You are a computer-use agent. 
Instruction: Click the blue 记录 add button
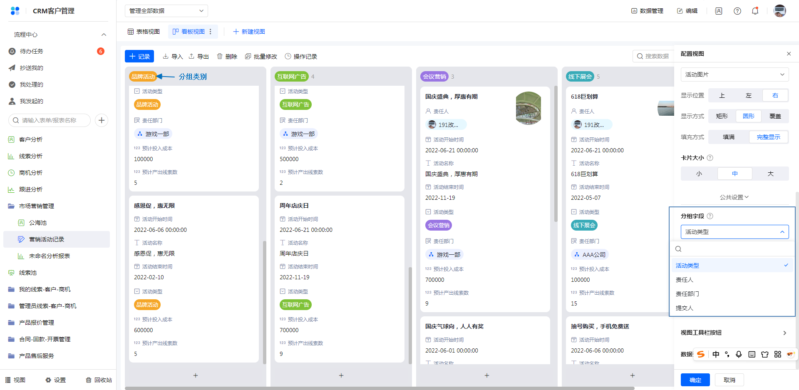click(x=139, y=56)
